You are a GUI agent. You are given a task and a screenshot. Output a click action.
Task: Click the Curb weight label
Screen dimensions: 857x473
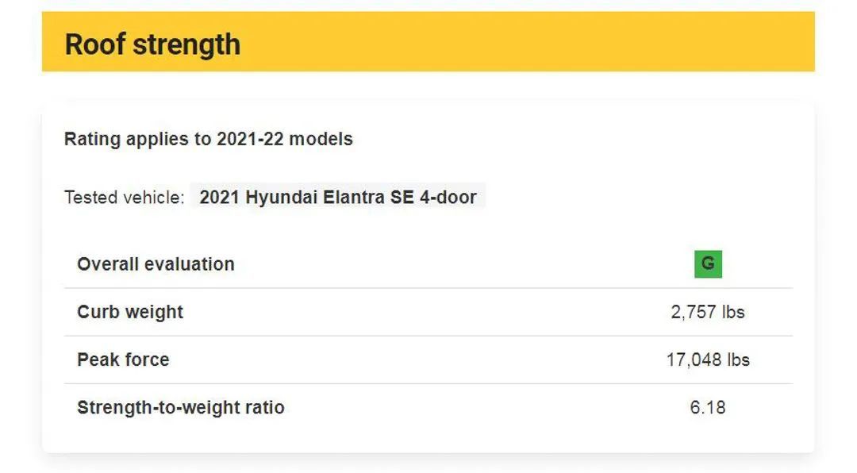tap(130, 312)
